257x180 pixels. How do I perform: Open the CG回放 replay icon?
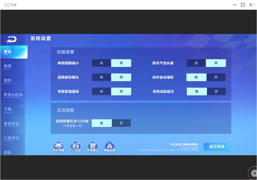tap(76, 146)
